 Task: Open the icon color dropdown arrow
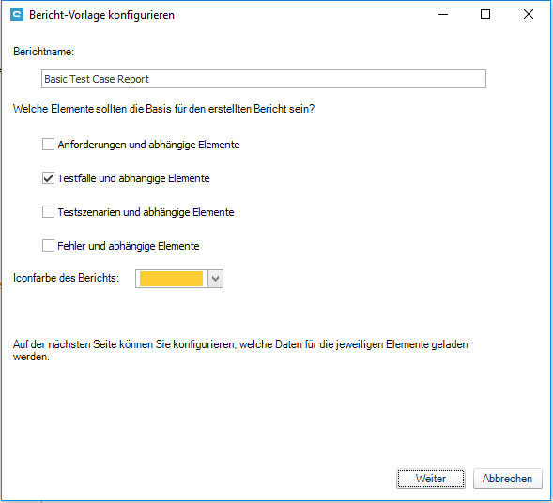coord(216,279)
